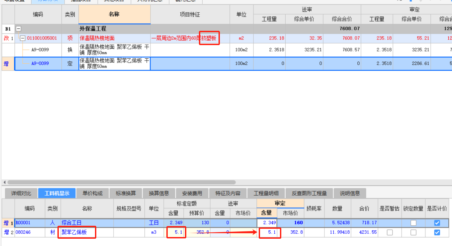Select the 综合工日 name cell
Viewport: 452px width, 246px height.
click(87, 223)
